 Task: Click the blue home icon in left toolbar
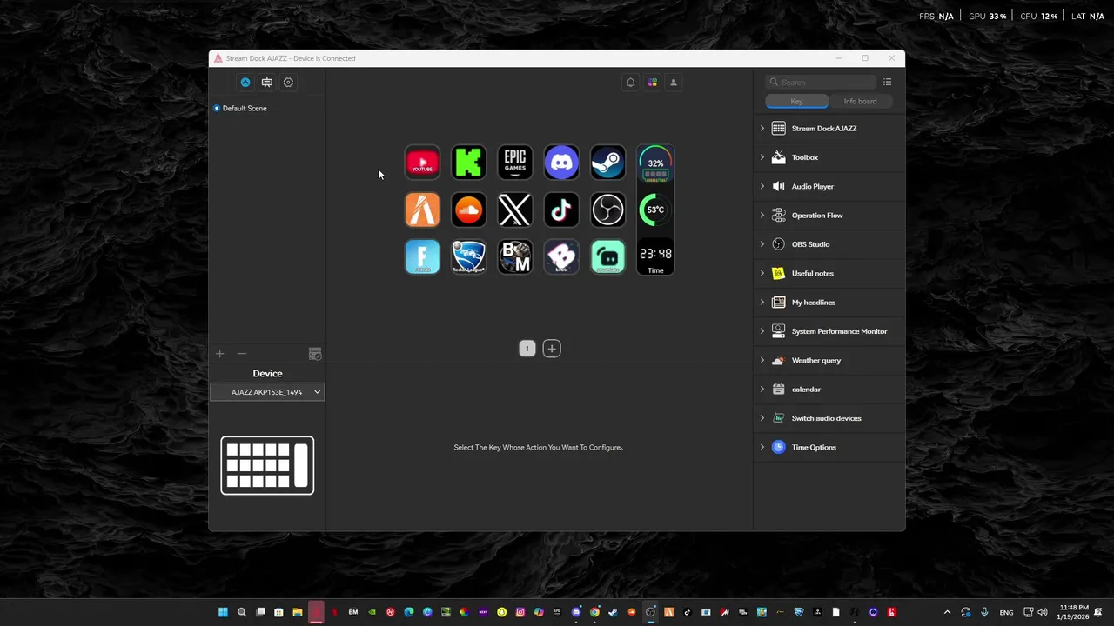coord(245,83)
